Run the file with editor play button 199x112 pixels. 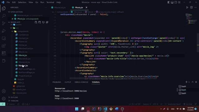(187, 7)
